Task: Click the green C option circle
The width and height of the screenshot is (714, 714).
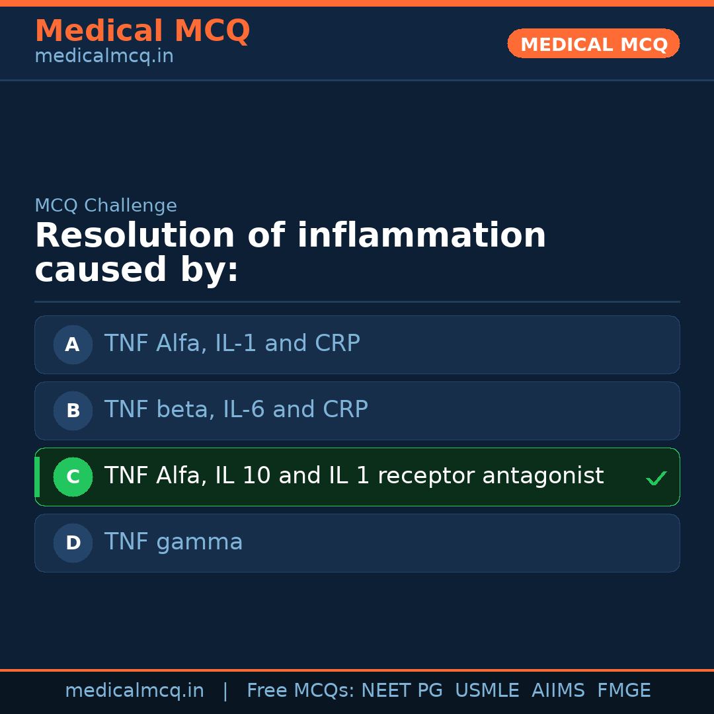Action: click(73, 477)
